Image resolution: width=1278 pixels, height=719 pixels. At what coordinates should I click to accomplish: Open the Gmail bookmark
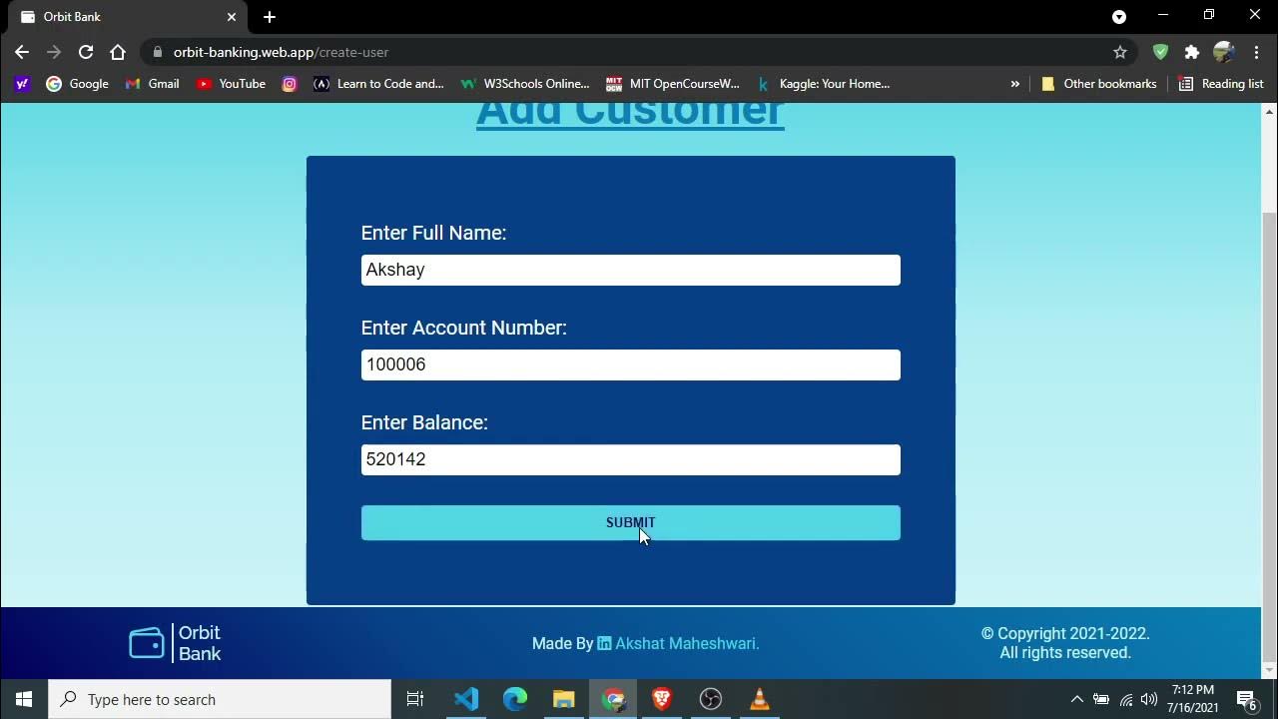coord(152,84)
